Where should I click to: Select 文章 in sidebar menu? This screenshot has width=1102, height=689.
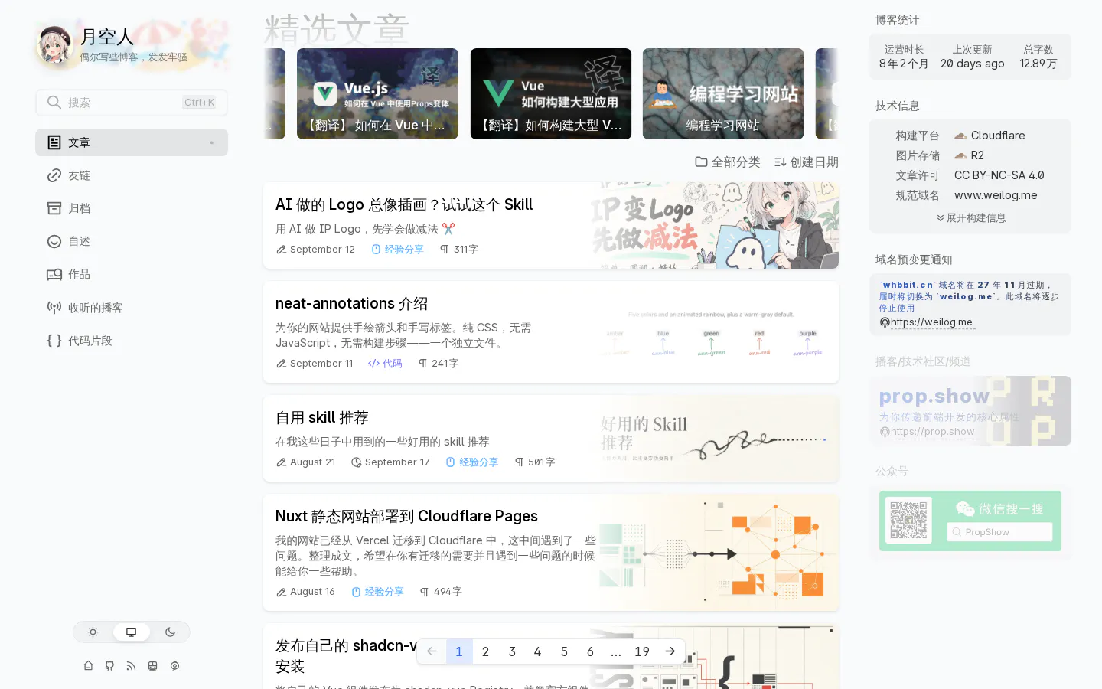point(132,142)
